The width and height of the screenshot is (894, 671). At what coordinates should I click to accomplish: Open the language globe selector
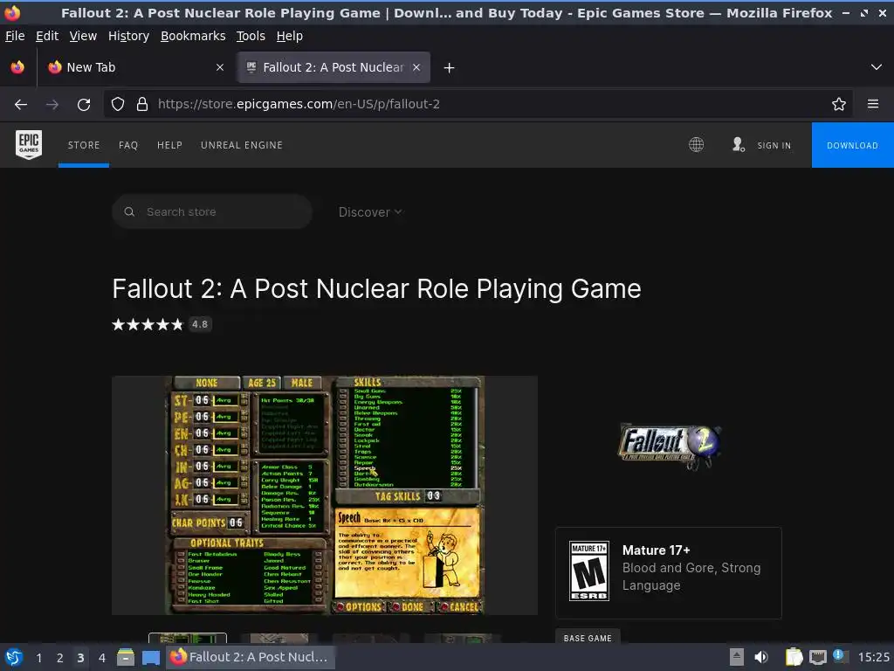(x=696, y=145)
